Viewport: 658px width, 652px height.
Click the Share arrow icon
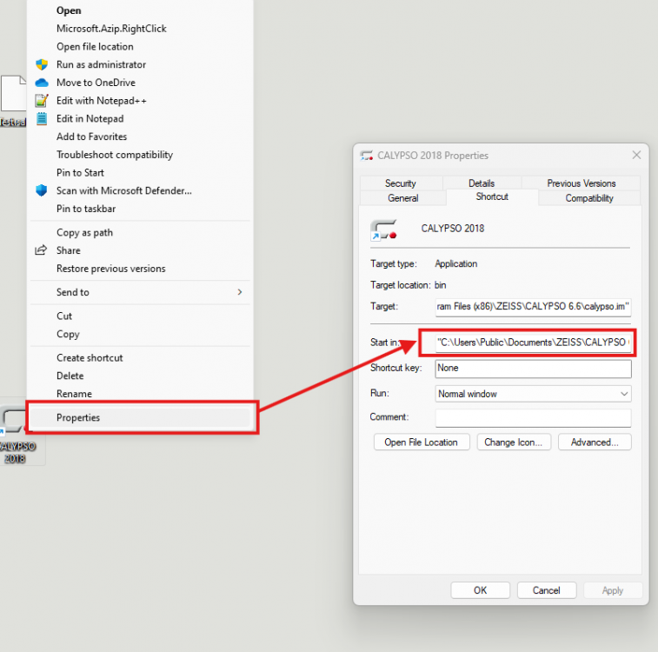click(41, 250)
